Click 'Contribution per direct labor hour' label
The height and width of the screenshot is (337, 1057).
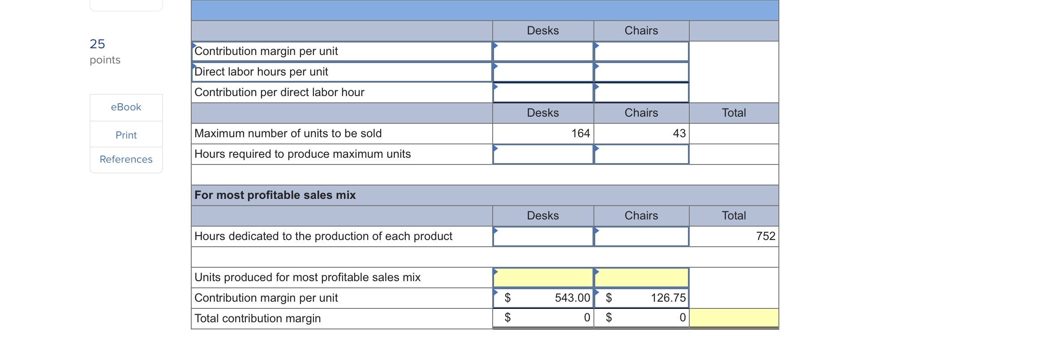click(x=279, y=93)
